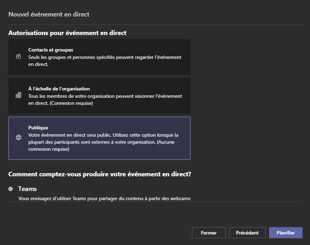The height and width of the screenshot is (245, 310).
Task: Click the Publique globe icon
Action: click(x=19, y=137)
